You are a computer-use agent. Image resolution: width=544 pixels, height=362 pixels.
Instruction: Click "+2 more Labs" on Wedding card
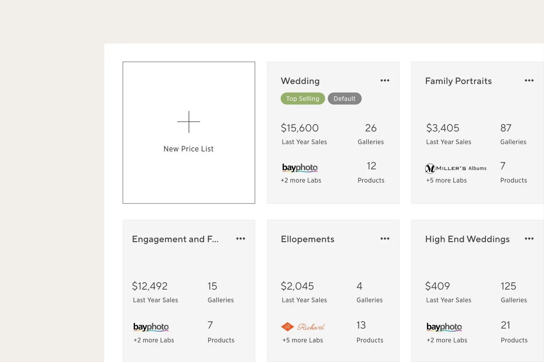[x=301, y=180]
